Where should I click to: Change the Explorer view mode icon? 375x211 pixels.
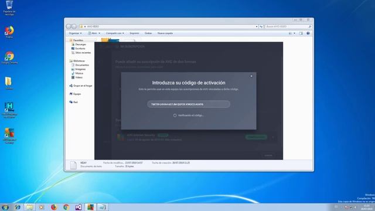click(x=290, y=33)
